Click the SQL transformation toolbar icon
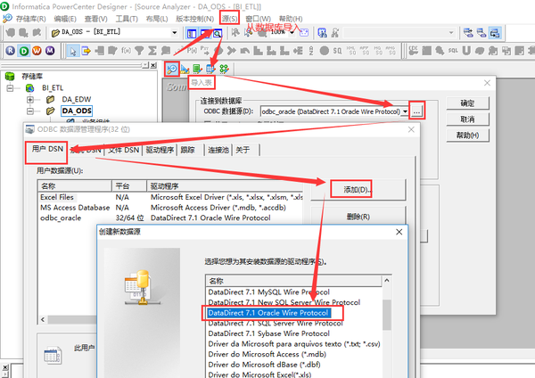535x378 pixels. (x=453, y=51)
